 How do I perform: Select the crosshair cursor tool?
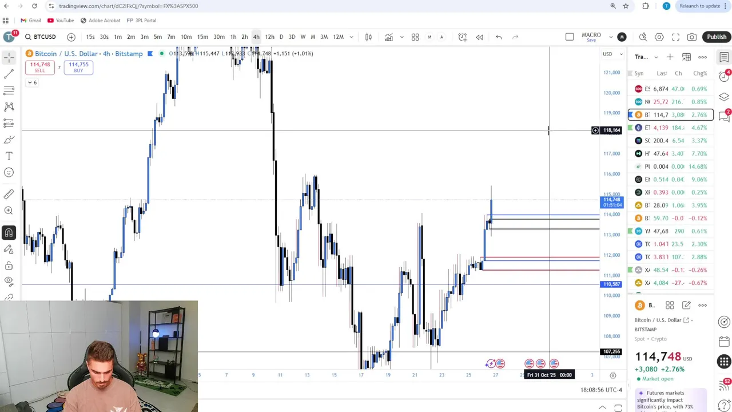coord(9,57)
